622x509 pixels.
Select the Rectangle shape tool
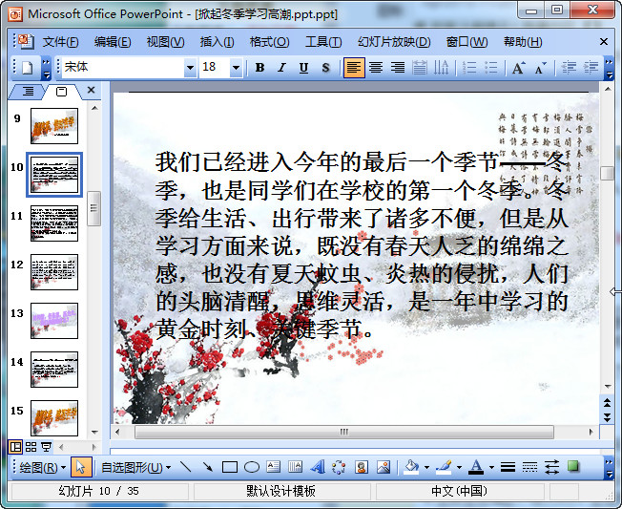coord(229,467)
